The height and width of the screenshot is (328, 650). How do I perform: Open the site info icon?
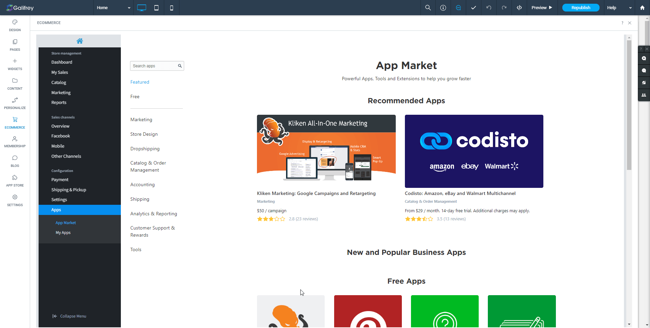(x=443, y=8)
